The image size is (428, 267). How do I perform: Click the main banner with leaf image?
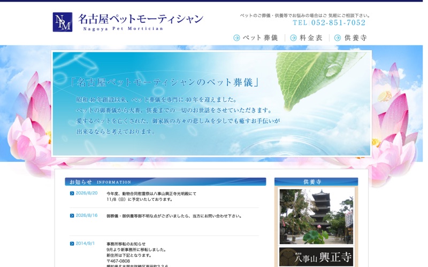[x=211, y=104]
